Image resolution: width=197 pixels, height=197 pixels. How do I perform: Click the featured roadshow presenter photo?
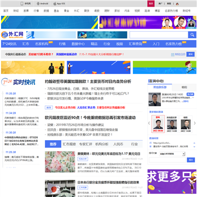(154, 100)
